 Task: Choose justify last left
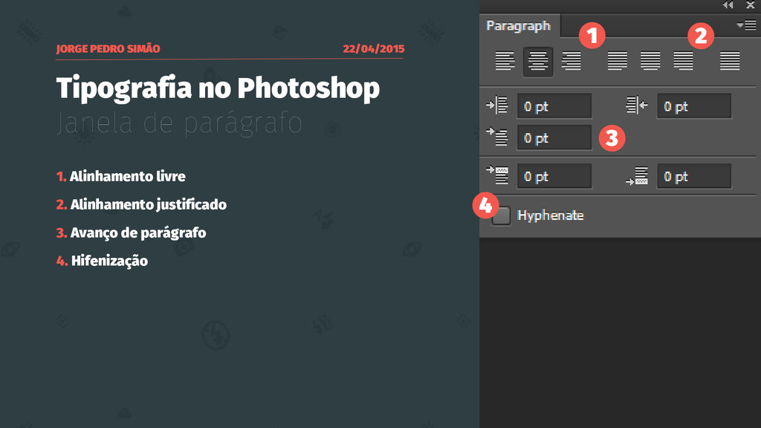coord(618,61)
